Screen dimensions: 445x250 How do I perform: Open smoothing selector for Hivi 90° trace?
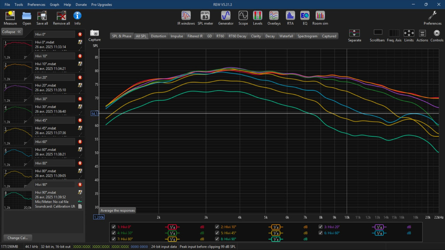pos(276,239)
